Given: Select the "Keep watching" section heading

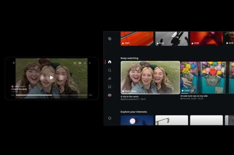Looking at the screenshot, I should (129, 58).
